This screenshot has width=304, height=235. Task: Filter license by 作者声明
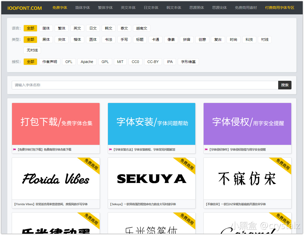50,62
